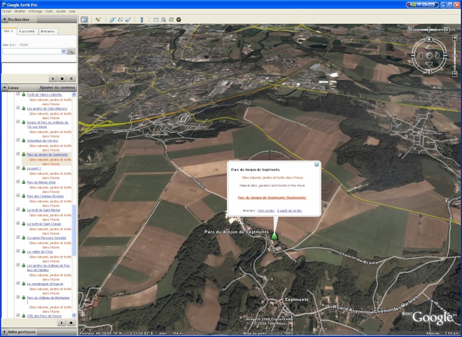This screenshot has height=337, width=462.
Task: Click the tree icon beside Le point Y
Action: click(24, 168)
